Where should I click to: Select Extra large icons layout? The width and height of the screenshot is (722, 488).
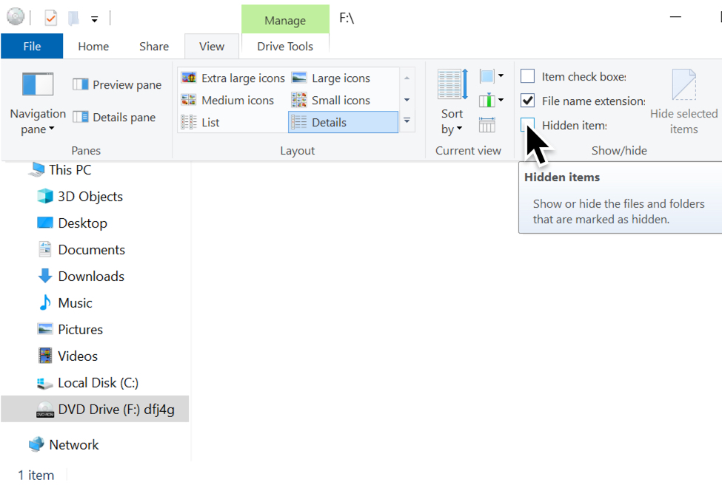tap(233, 78)
